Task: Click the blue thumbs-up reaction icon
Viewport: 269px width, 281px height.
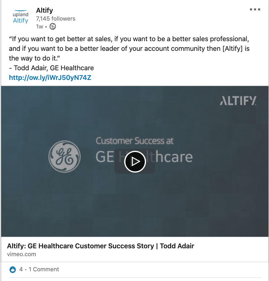Action: point(13,269)
